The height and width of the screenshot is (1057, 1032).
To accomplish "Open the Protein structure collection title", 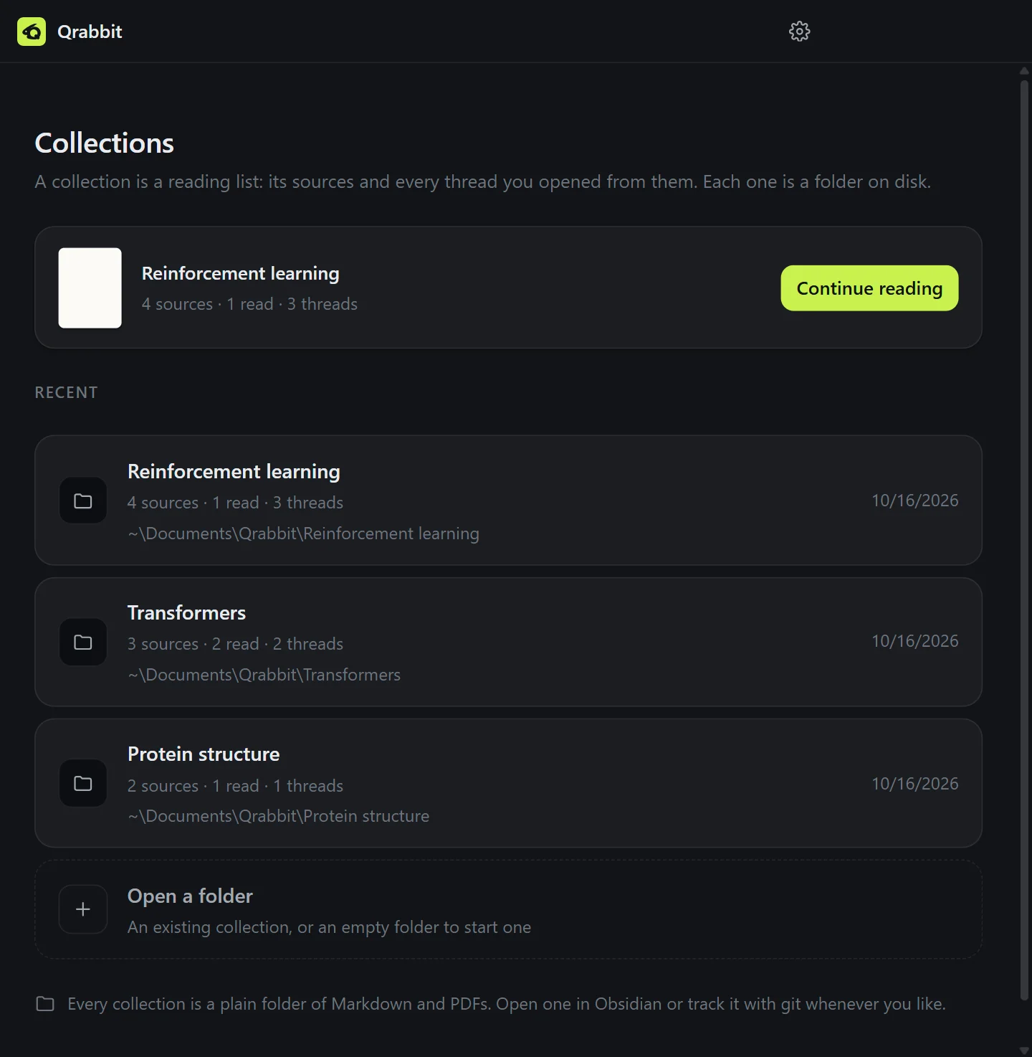I will (204, 754).
